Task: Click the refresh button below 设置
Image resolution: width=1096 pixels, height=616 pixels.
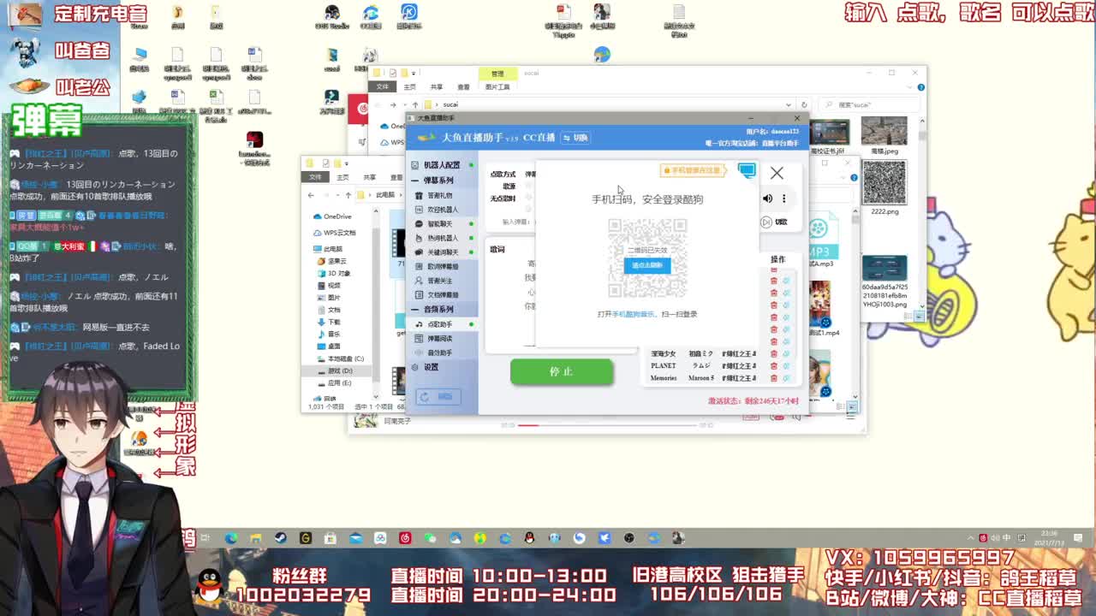Action: 438,396
